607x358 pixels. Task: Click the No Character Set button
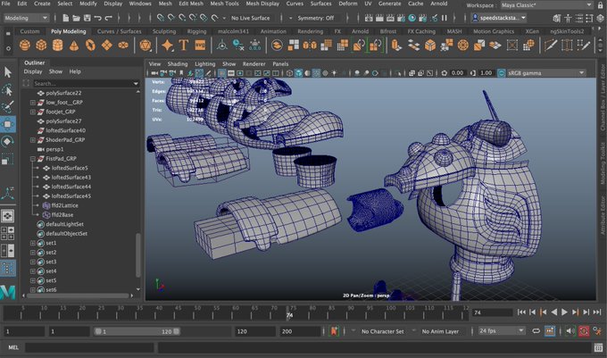(x=382, y=331)
